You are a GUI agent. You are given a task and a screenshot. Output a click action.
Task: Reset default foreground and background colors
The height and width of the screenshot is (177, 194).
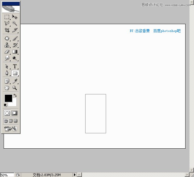point(5,105)
